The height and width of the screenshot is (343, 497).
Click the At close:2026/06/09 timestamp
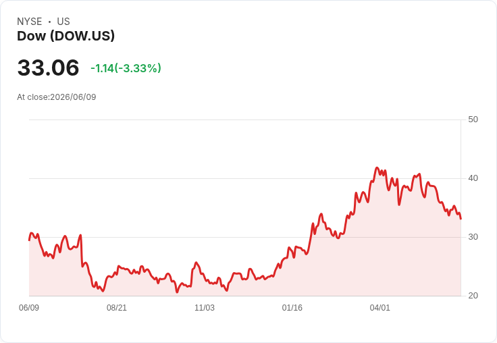click(x=57, y=97)
